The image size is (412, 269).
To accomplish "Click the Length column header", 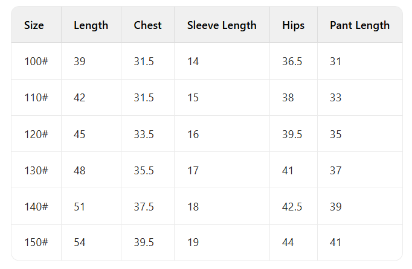I will [91, 25].
